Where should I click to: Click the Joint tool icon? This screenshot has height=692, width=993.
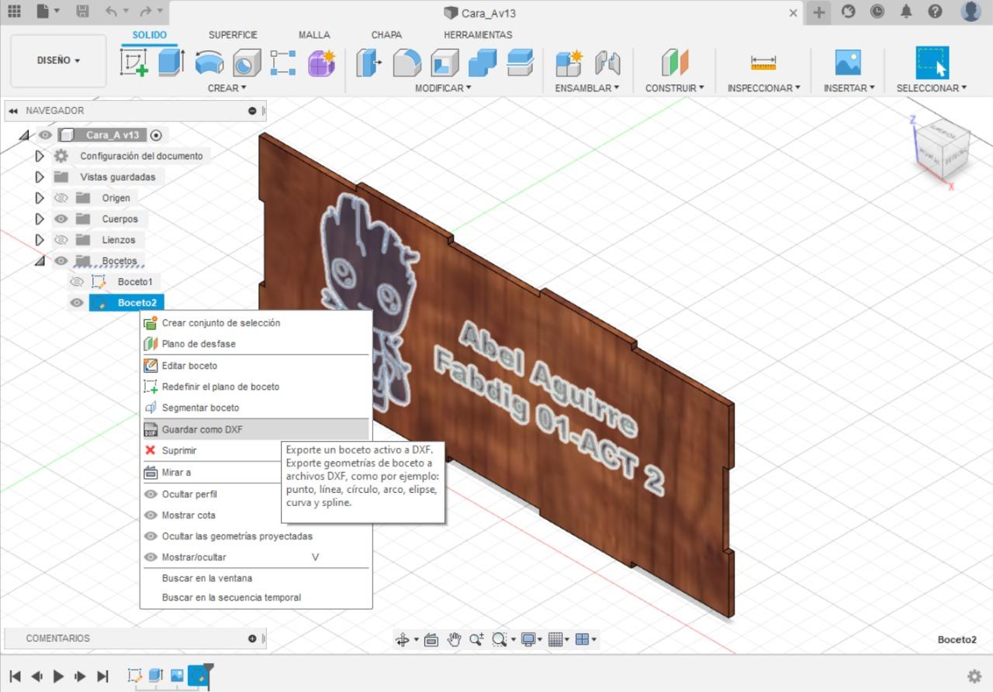tap(607, 63)
